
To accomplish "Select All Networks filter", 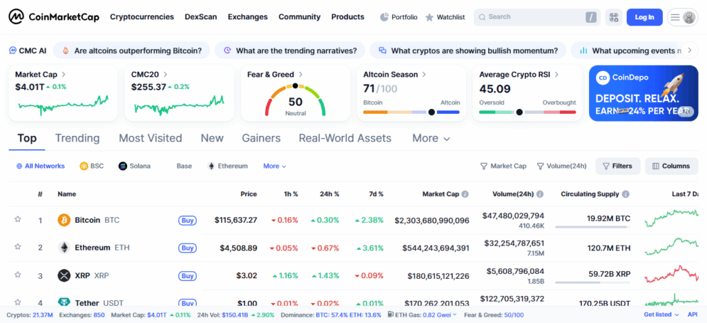I will pos(40,166).
